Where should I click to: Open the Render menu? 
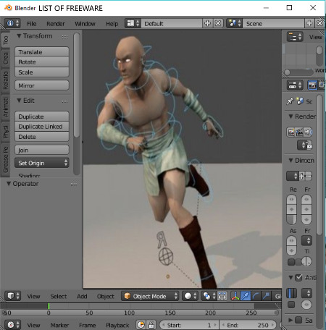(x=56, y=24)
